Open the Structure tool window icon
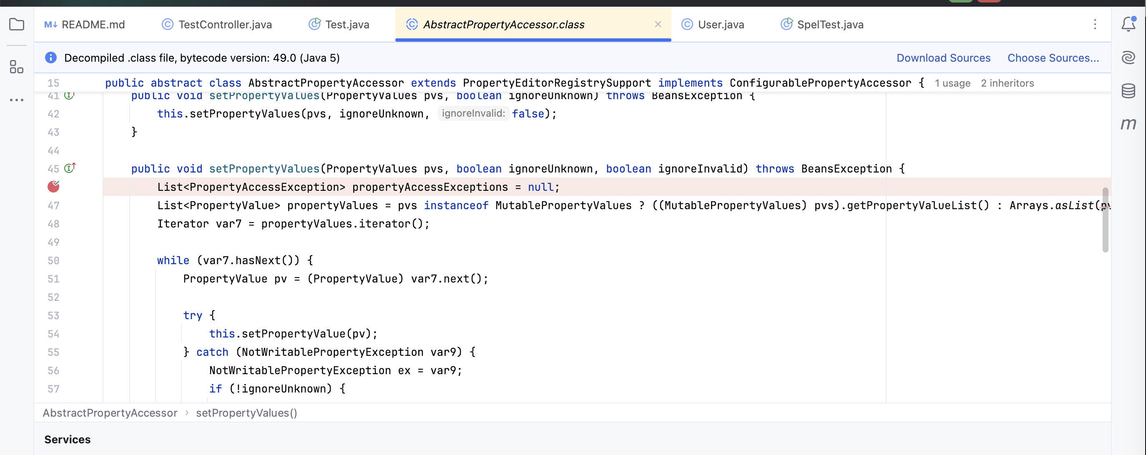 tap(16, 67)
